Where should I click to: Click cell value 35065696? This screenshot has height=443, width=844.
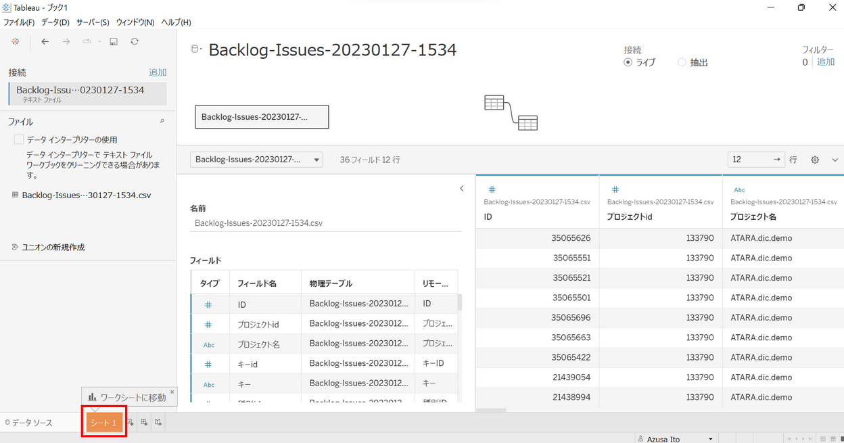571,318
